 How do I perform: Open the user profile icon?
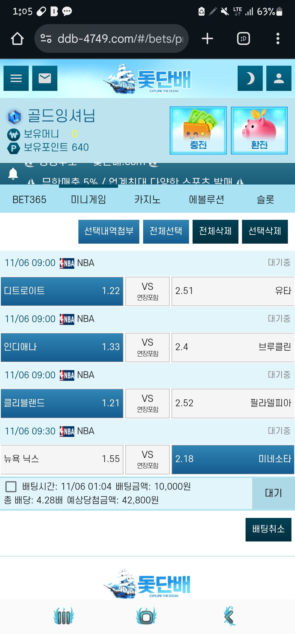(279, 78)
